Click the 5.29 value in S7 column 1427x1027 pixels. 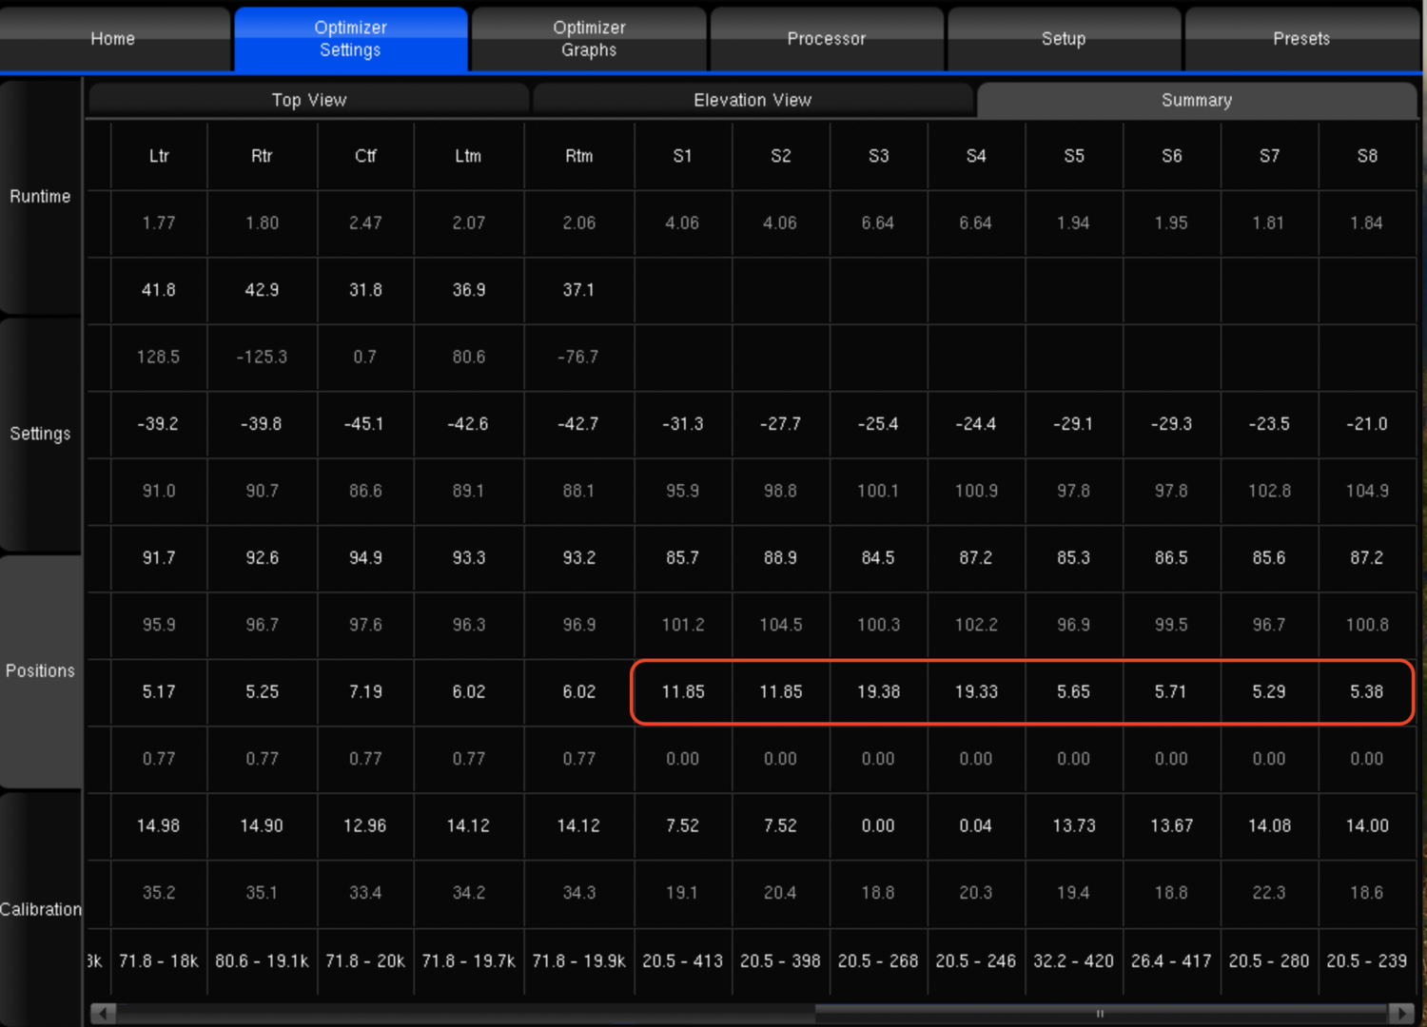point(1269,692)
